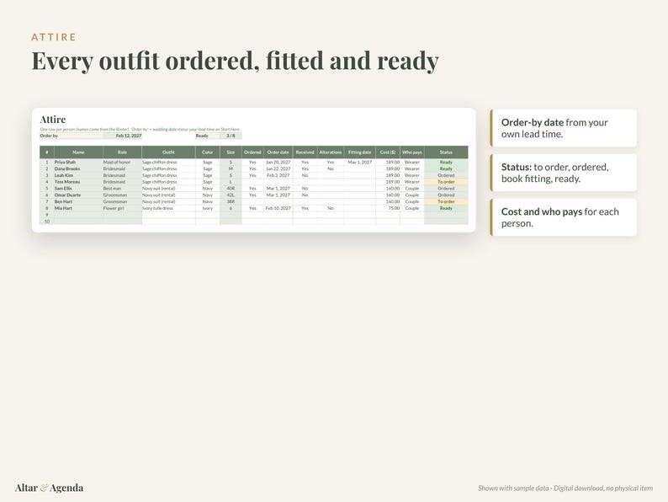The width and height of the screenshot is (668, 502).
Task: Click the Who pays column header
Action: pyautogui.click(x=412, y=152)
